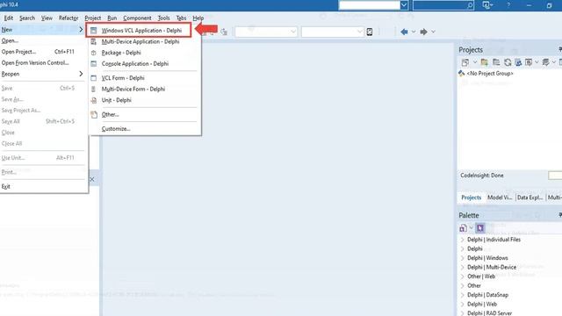Open the Project menu
Viewport: 562px width, 316px height.
pyautogui.click(x=93, y=18)
